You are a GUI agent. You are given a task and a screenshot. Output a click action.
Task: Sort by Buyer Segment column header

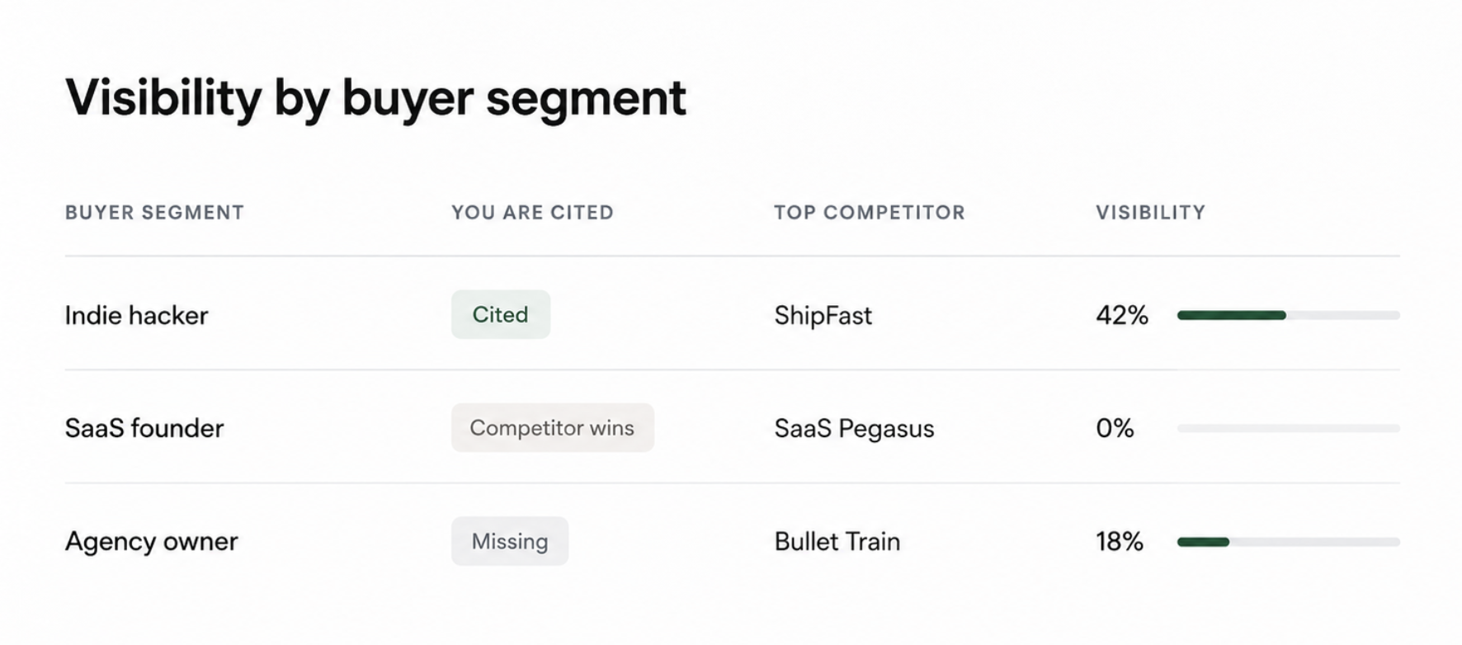coord(155,213)
